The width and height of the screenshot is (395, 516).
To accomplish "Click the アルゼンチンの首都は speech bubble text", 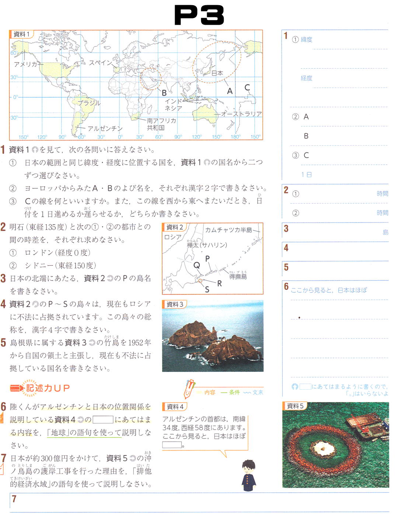I will (204, 432).
